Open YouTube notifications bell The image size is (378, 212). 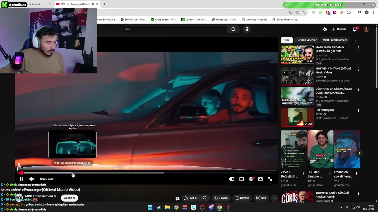355,29
